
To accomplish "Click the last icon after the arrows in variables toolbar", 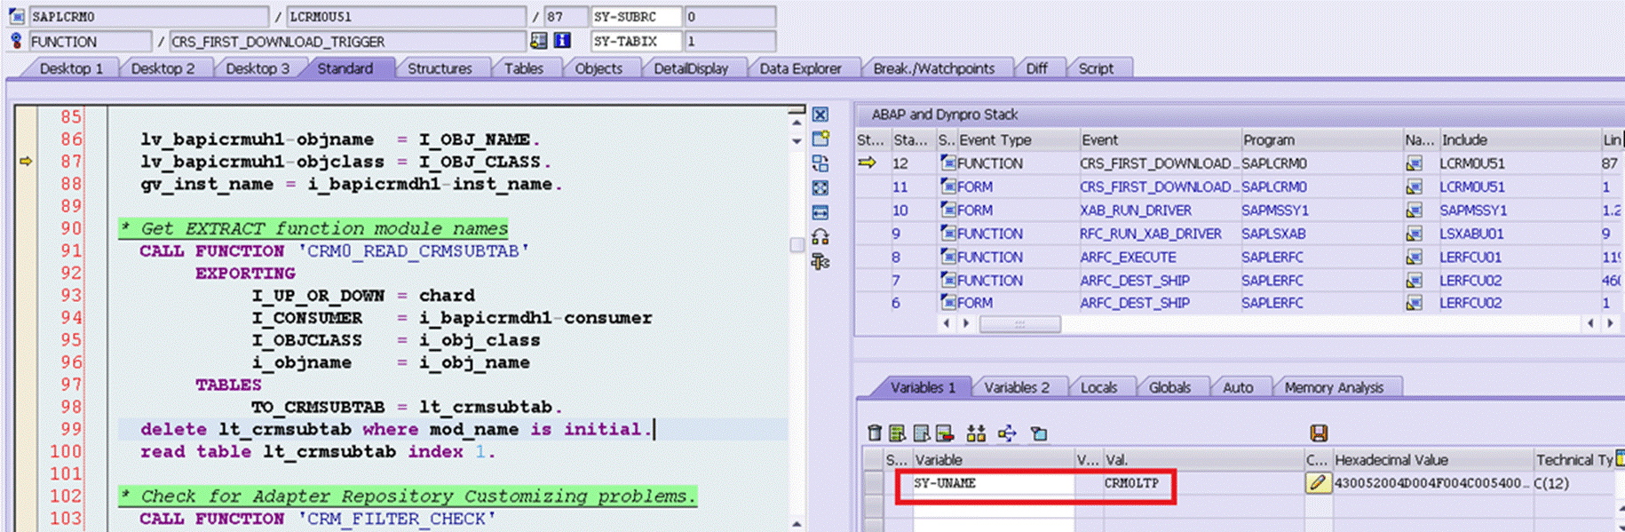I will tap(1039, 433).
